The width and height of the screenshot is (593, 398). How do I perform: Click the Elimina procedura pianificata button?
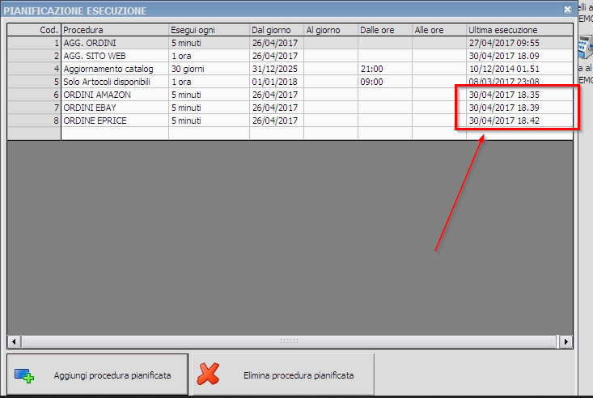pos(284,375)
